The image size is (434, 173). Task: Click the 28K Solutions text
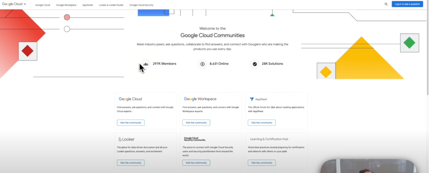(x=272, y=64)
